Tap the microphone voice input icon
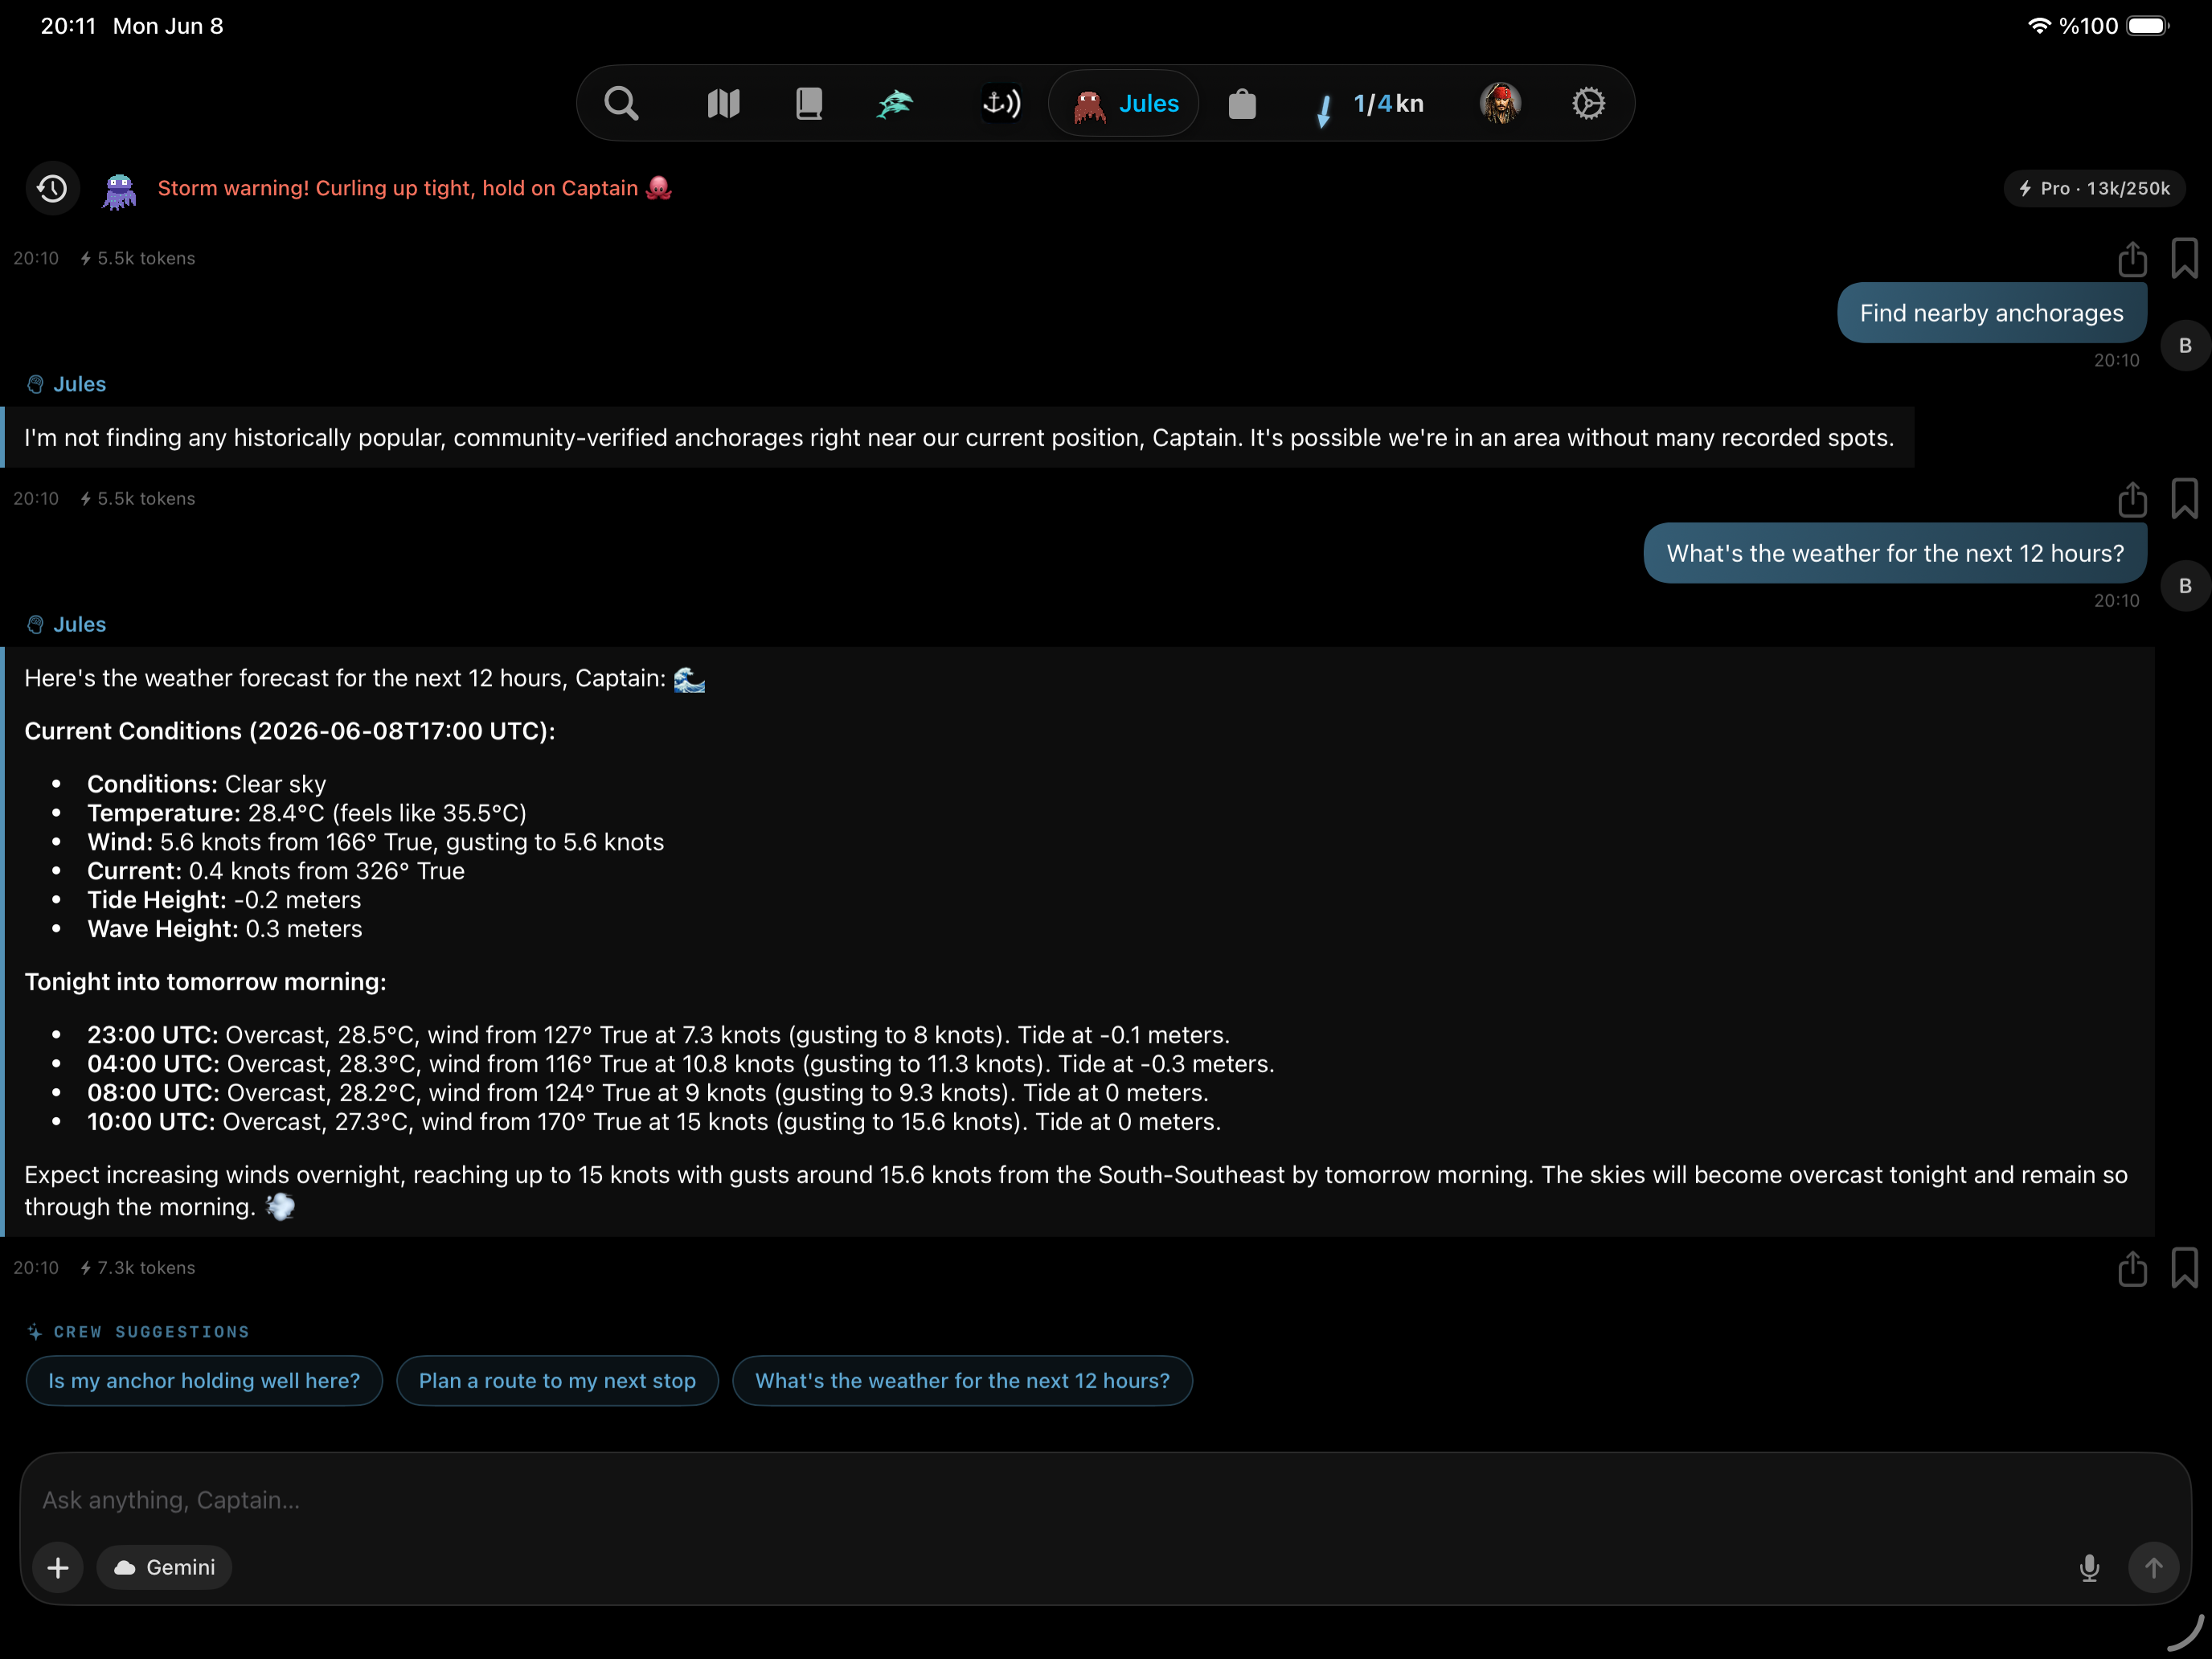The image size is (2212, 1659). click(x=2089, y=1567)
